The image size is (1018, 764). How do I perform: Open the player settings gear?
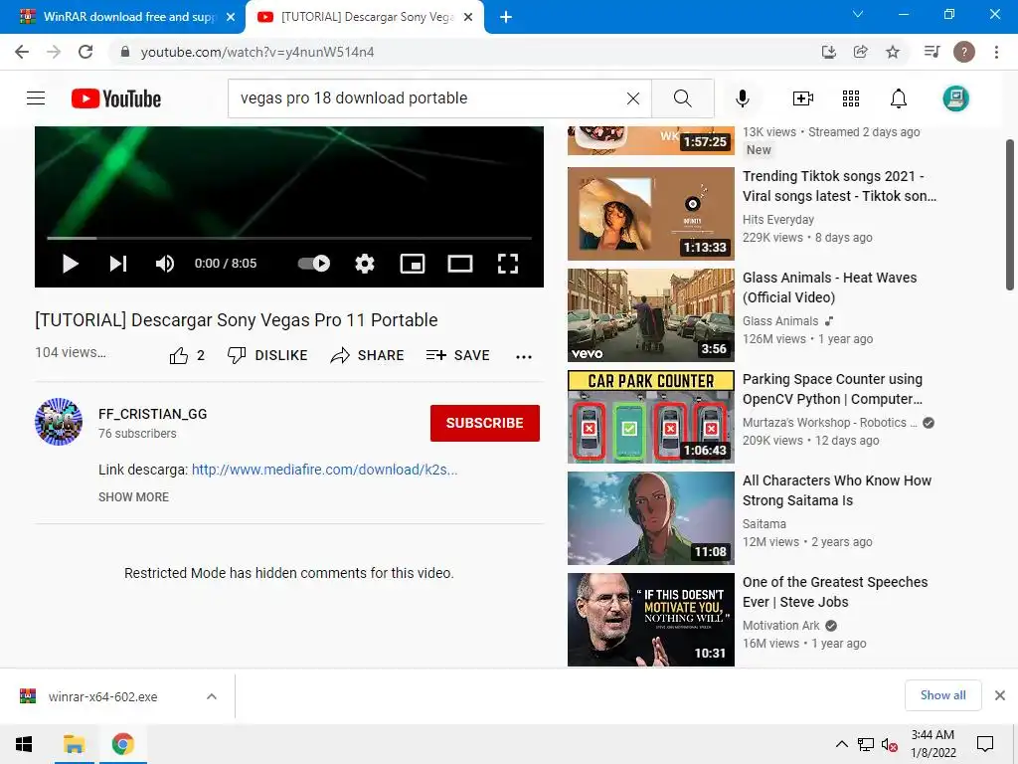point(365,263)
